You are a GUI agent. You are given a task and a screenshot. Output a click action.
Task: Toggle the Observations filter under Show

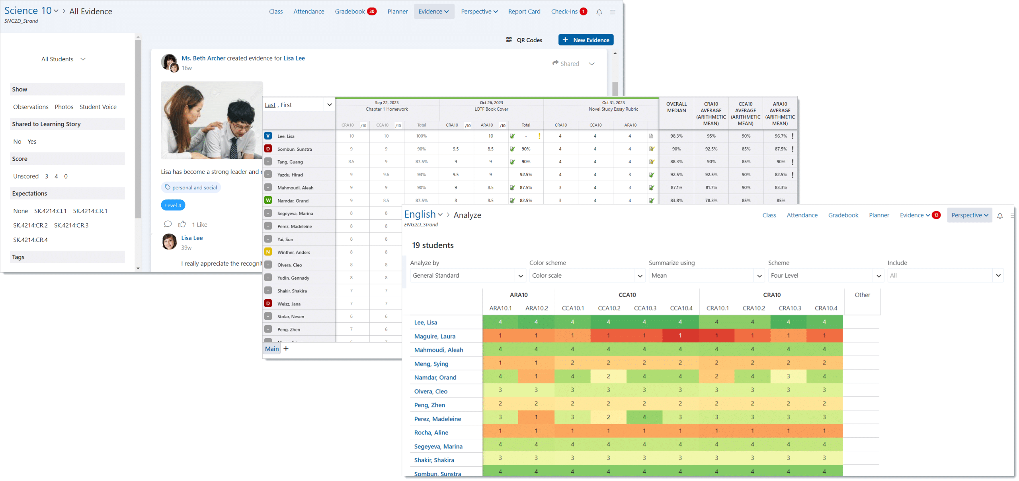coord(31,107)
